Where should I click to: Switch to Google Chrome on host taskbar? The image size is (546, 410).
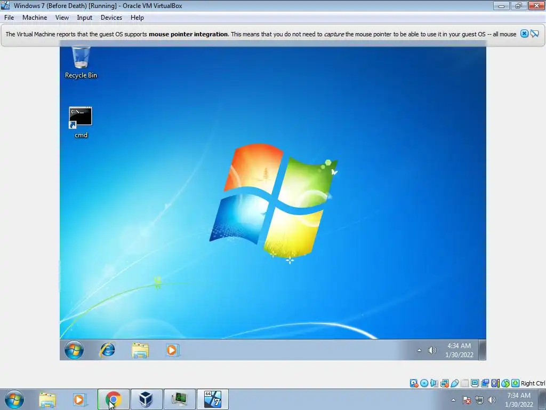(114, 399)
